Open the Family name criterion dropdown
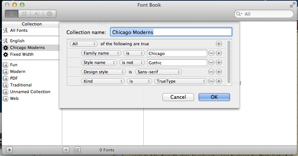The width and height of the screenshot is (298, 156). [x=101, y=53]
